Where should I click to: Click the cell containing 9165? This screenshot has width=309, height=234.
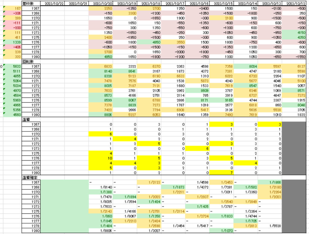(221, 100)
